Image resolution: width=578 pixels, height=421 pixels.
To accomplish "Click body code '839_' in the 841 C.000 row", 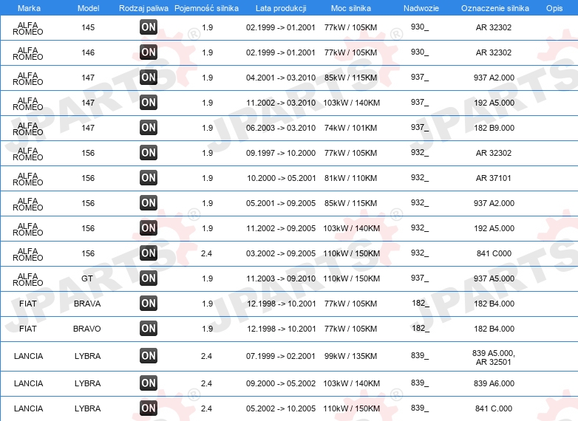I will pyautogui.click(x=420, y=408).
